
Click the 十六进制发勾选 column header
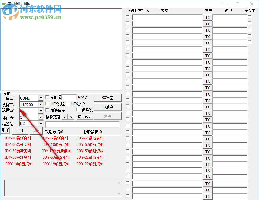coord(136,11)
